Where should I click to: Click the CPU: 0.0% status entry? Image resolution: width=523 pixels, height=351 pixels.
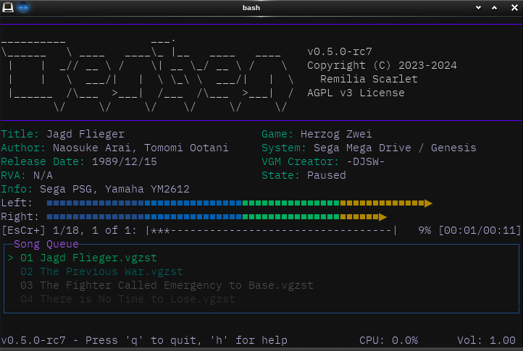tap(388, 340)
